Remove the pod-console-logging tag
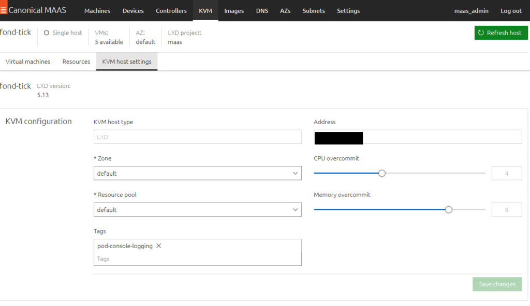This screenshot has height=306, width=530. pos(158,246)
